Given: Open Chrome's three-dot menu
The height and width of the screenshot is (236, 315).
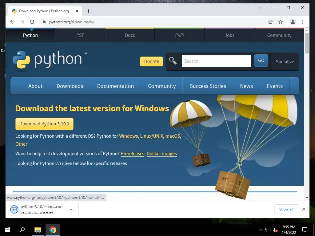Looking at the screenshot, I should [x=303, y=22].
